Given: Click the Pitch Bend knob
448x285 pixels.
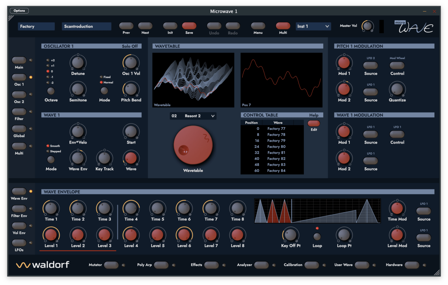Looking at the screenshot, I should pos(131,89).
